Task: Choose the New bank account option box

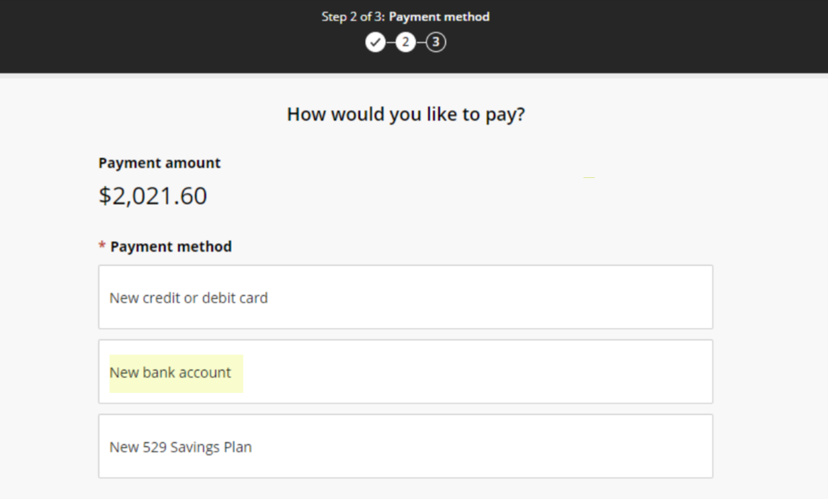Action: [405, 371]
